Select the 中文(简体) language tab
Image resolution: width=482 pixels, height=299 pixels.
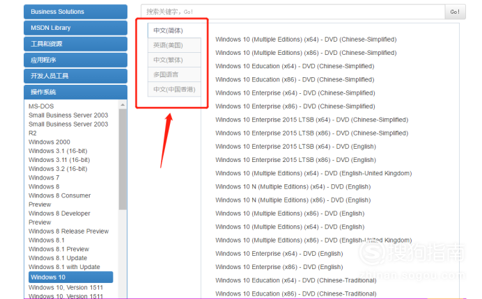click(174, 31)
